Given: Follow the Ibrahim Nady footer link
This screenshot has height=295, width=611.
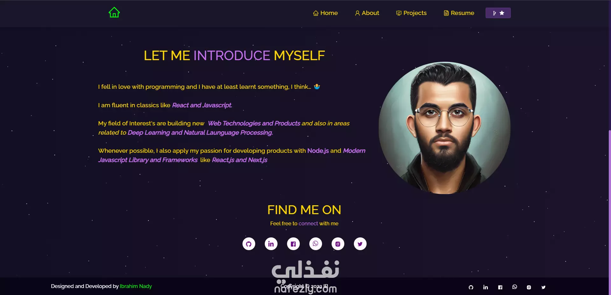Looking at the screenshot, I should point(136,286).
